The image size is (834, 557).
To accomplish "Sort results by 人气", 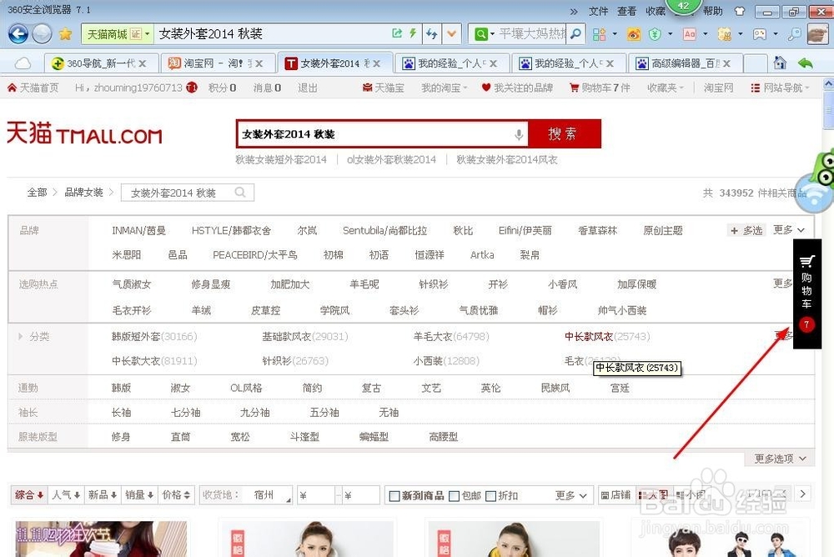I will pyautogui.click(x=66, y=495).
